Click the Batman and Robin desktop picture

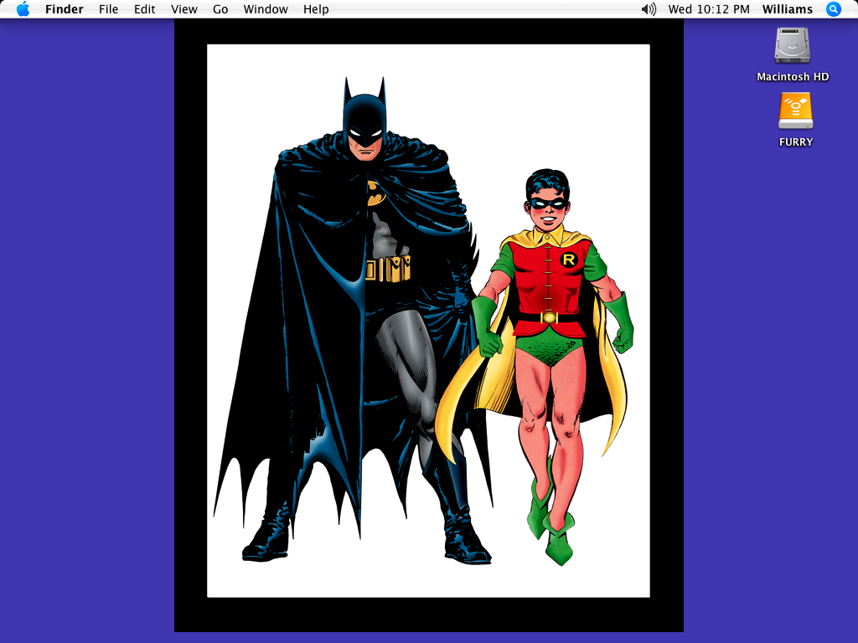[x=428, y=326]
